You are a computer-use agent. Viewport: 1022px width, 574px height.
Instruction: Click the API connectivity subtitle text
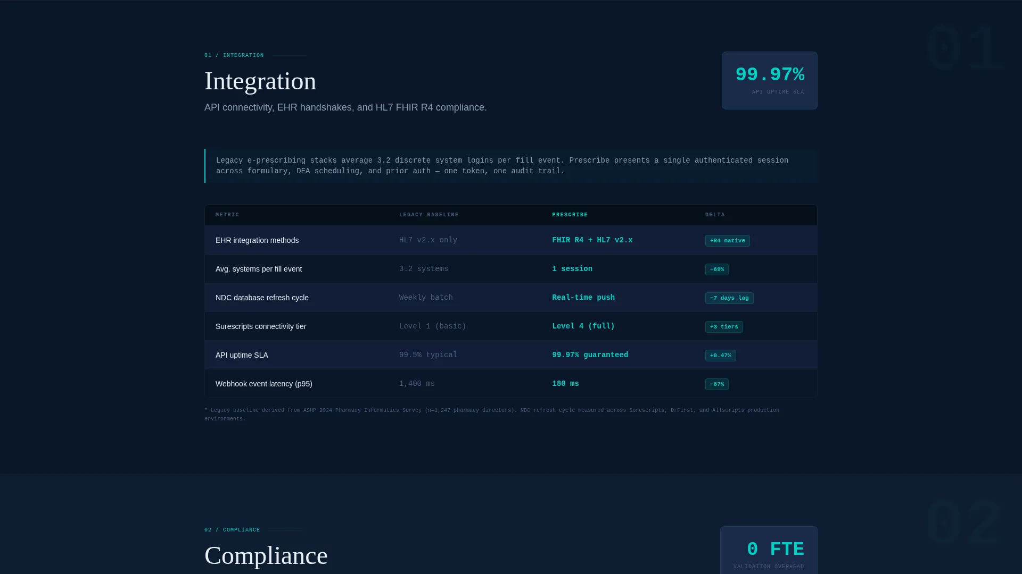345,107
